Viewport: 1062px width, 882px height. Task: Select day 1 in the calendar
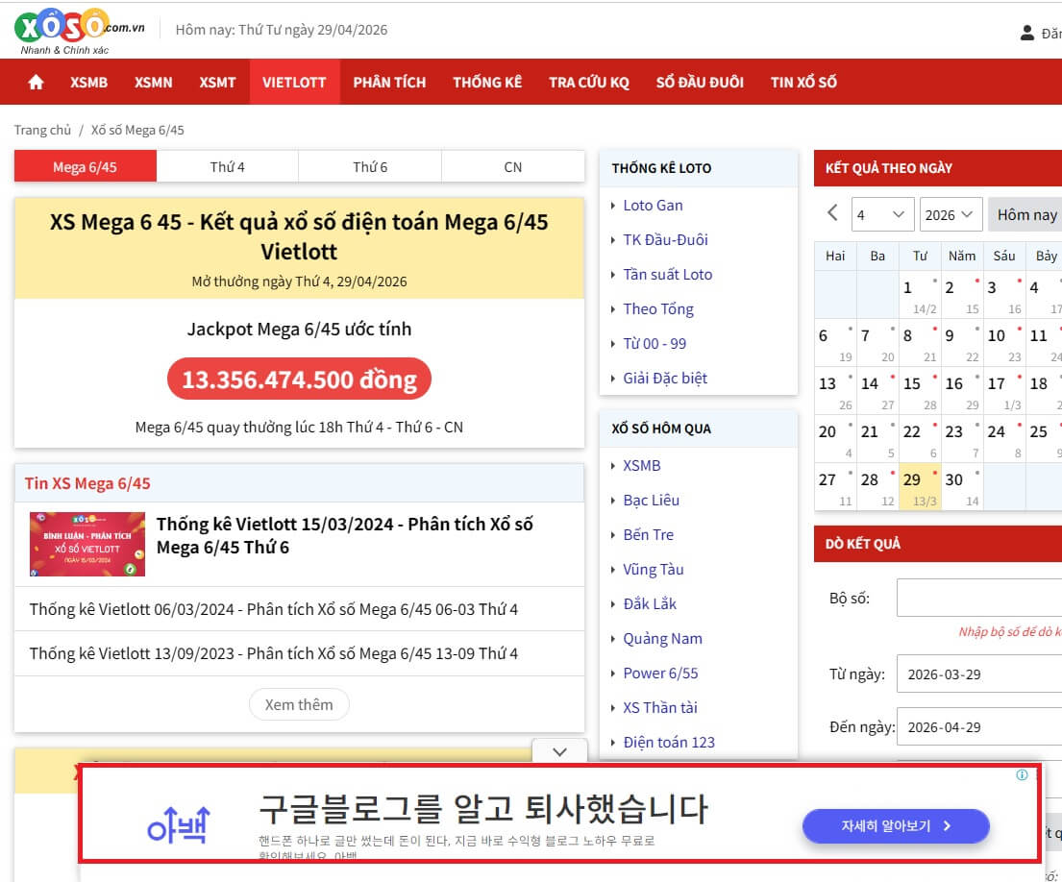(x=920, y=296)
